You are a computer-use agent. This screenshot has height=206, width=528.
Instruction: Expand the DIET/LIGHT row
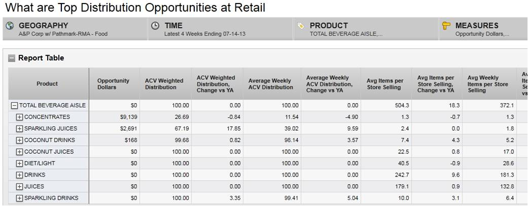pyautogui.click(x=20, y=163)
